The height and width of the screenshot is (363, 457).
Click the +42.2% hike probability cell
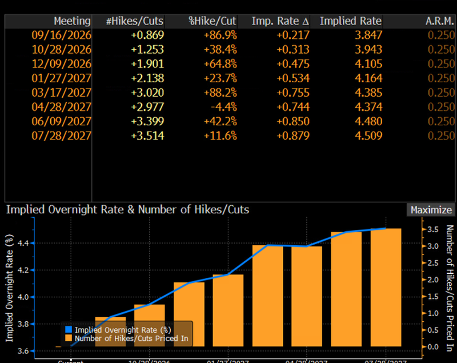221,121
